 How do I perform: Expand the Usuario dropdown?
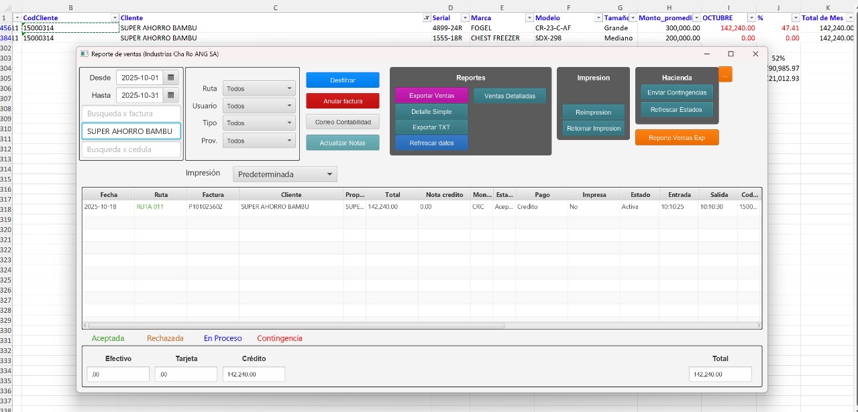(x=259, y=106)
